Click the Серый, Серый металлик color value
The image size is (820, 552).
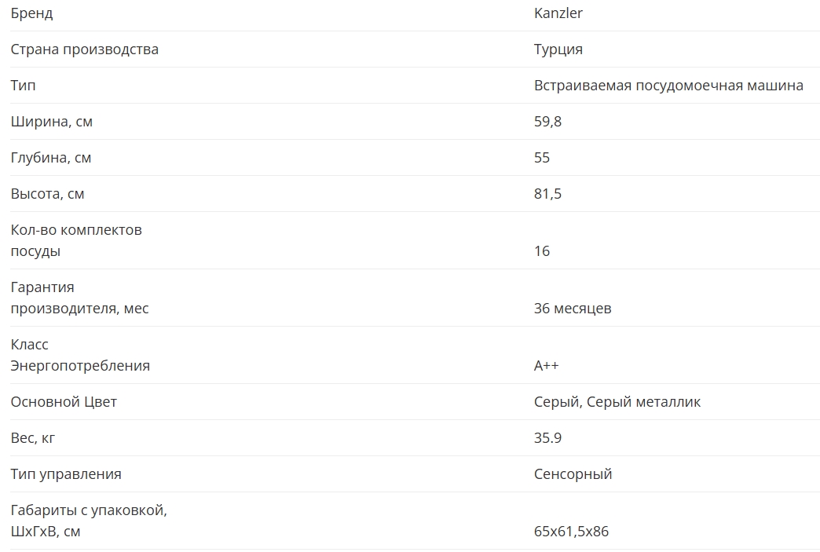click(617, 402)
